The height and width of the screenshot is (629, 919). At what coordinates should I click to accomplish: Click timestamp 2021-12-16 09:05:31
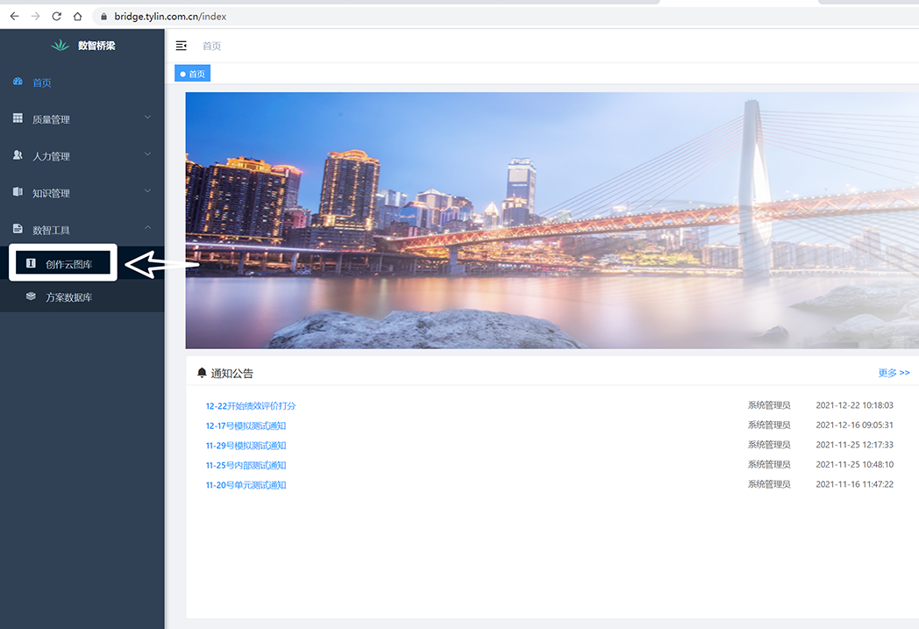click(854, 425)
